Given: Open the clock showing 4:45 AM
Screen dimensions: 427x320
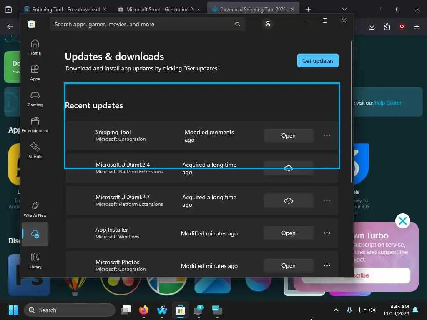Looking at the screenshot, I should [396, 310].
